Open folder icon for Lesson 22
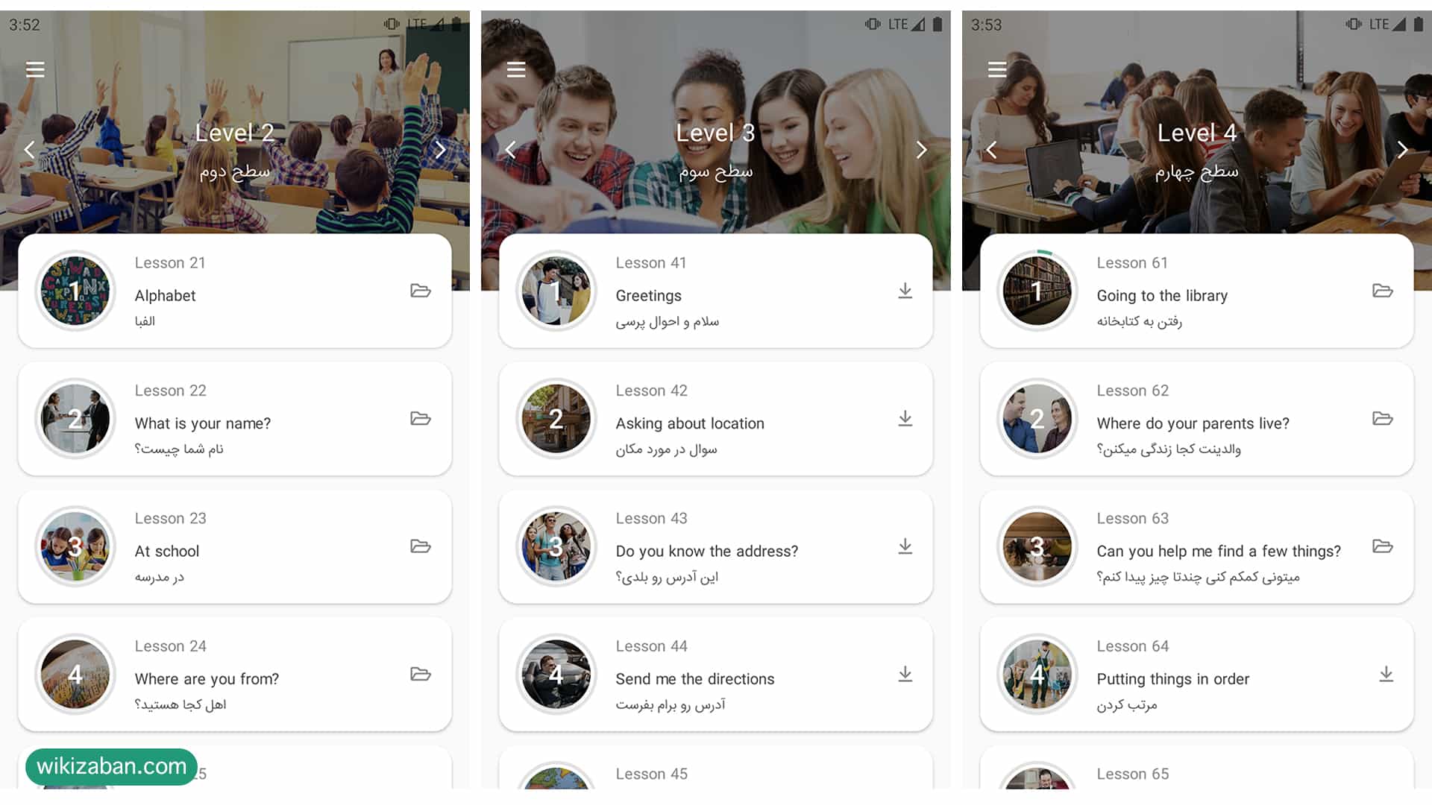Image resolution: width=1432 pixels, height=805 pixels. pos(422,419)
